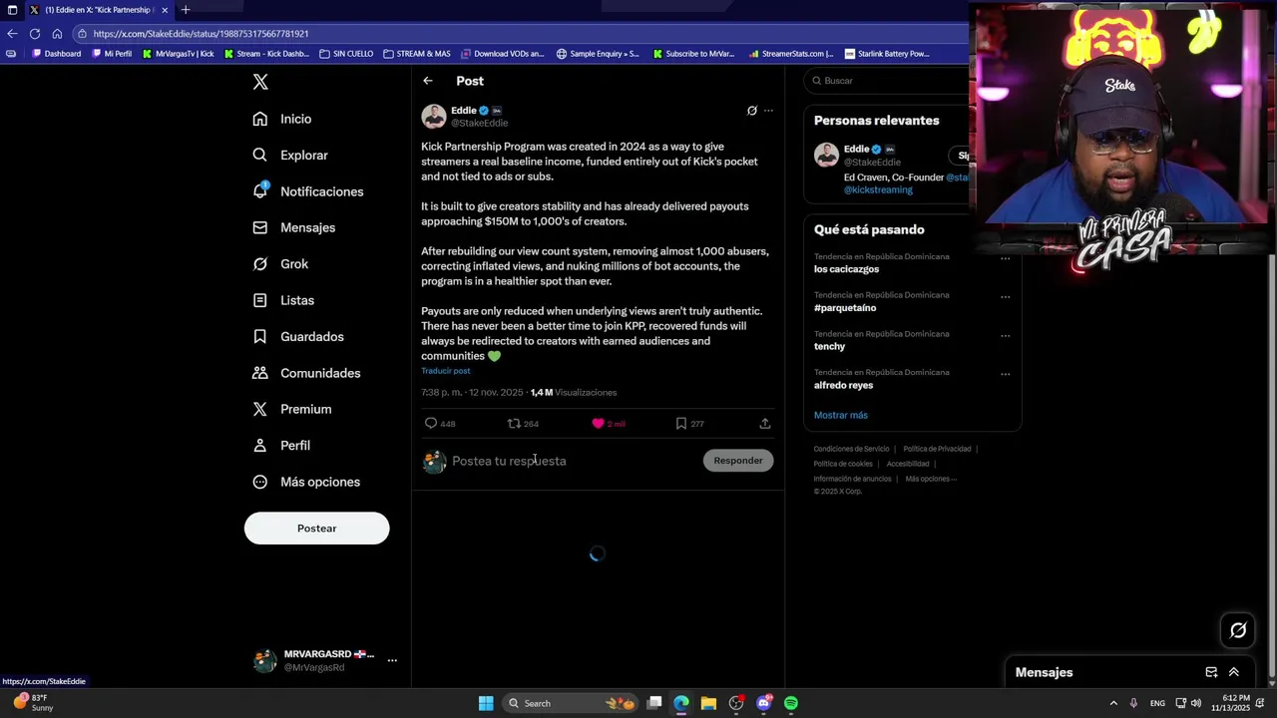1277x718 pixels.
Task: Open SIN CUELLO bookmark folder
Action: pos(346,54)
